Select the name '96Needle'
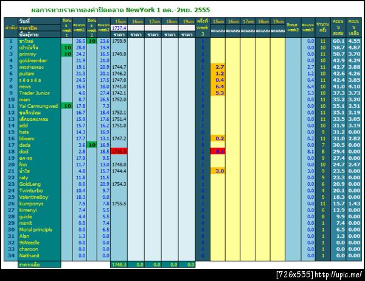Image resolution: width=365 pixels, height=281 pixels. 29,243
